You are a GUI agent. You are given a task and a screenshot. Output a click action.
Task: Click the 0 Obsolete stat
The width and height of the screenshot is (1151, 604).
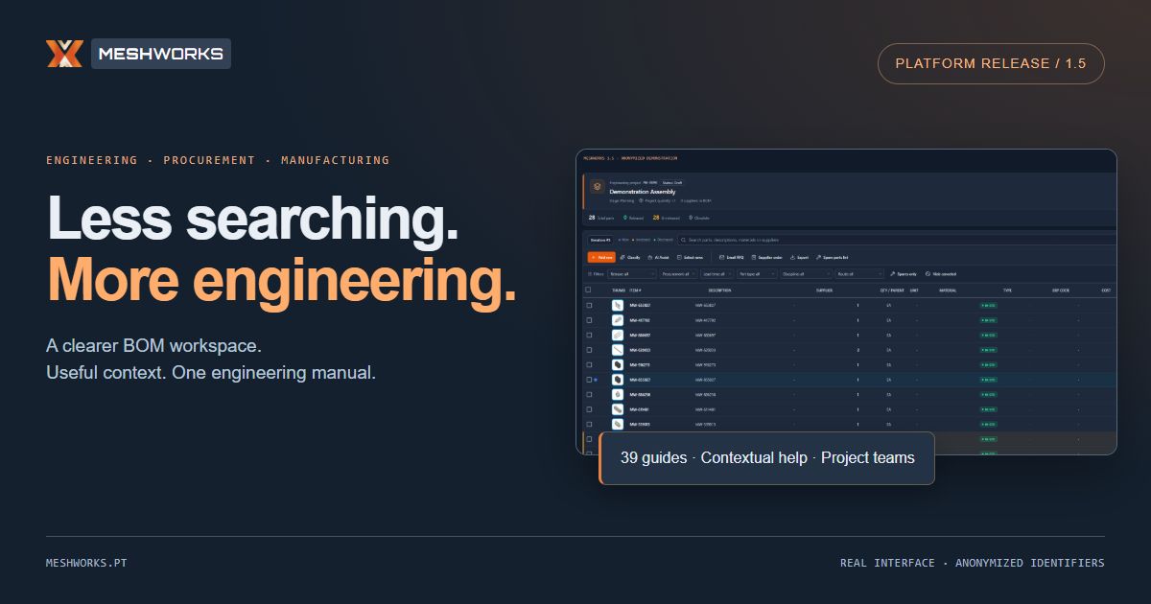[x=698, y=218]
